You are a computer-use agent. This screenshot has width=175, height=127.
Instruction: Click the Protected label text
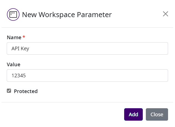[x=26, y=91]
